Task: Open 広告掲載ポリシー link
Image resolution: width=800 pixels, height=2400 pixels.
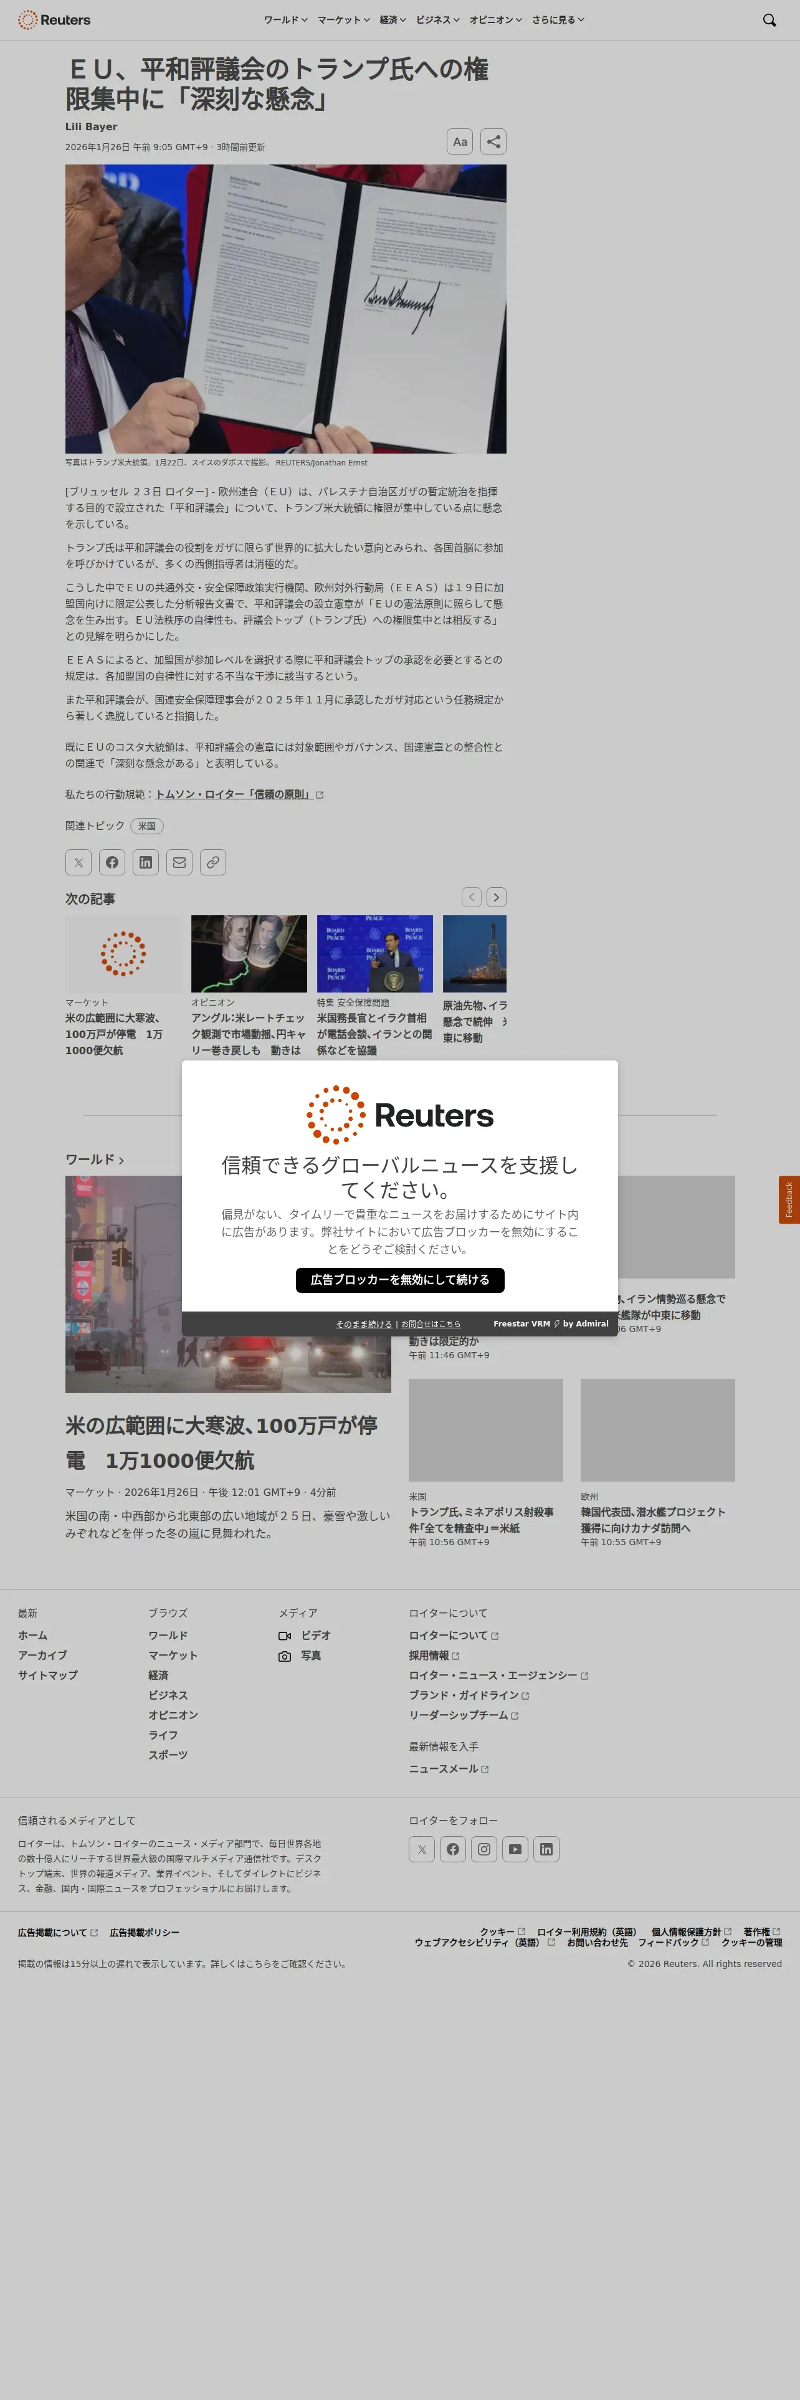Action: coord(145,1933)
